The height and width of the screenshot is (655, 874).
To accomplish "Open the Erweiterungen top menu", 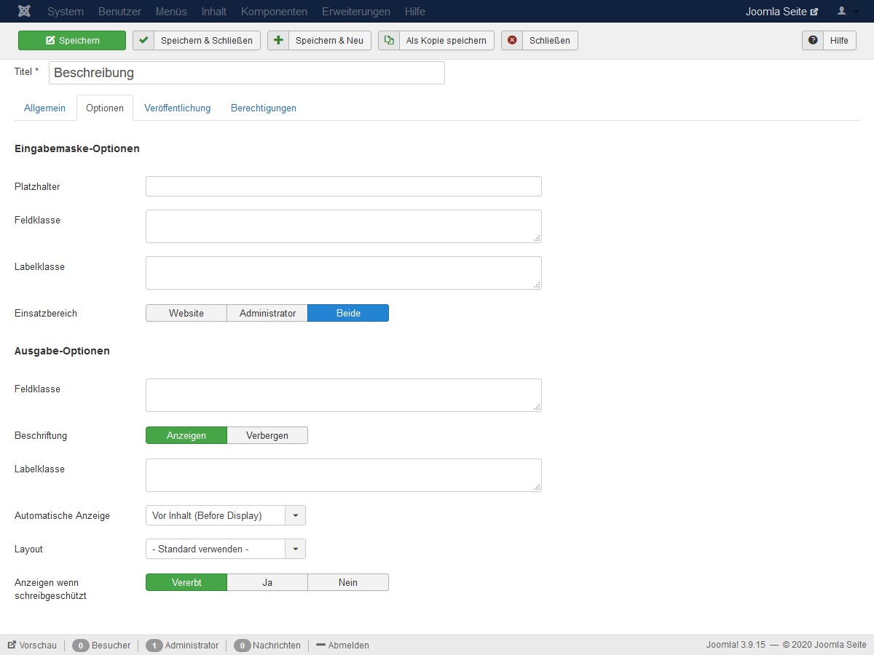I will pos(356,11).
